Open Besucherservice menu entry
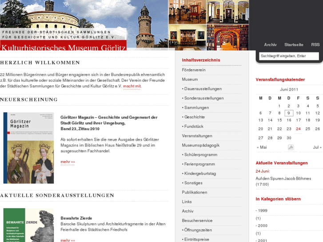The image size is (323, 242). pos(197,221)
